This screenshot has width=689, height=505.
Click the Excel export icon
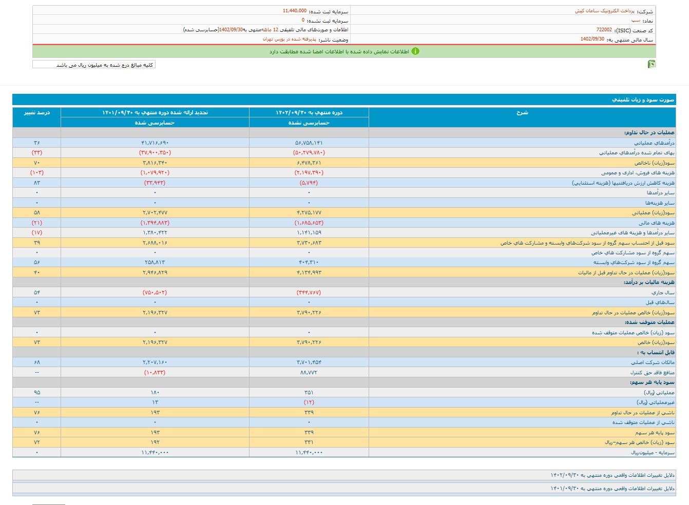(652, 64)
